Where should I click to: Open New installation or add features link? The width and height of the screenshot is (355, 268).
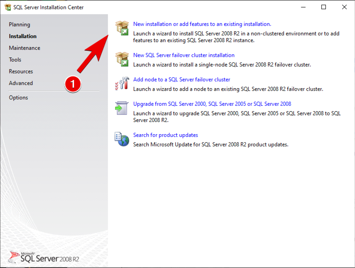(202, 24)
